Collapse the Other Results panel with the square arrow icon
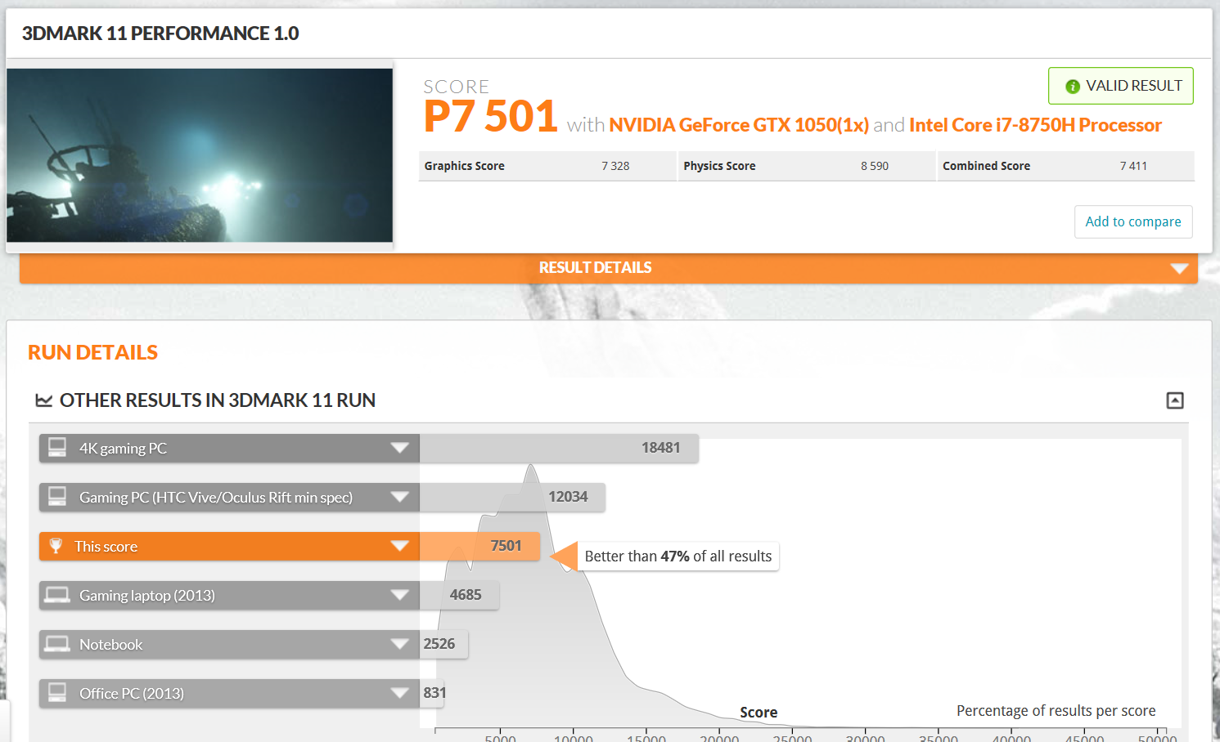1220x742 pixels. tap(1174, 400)
